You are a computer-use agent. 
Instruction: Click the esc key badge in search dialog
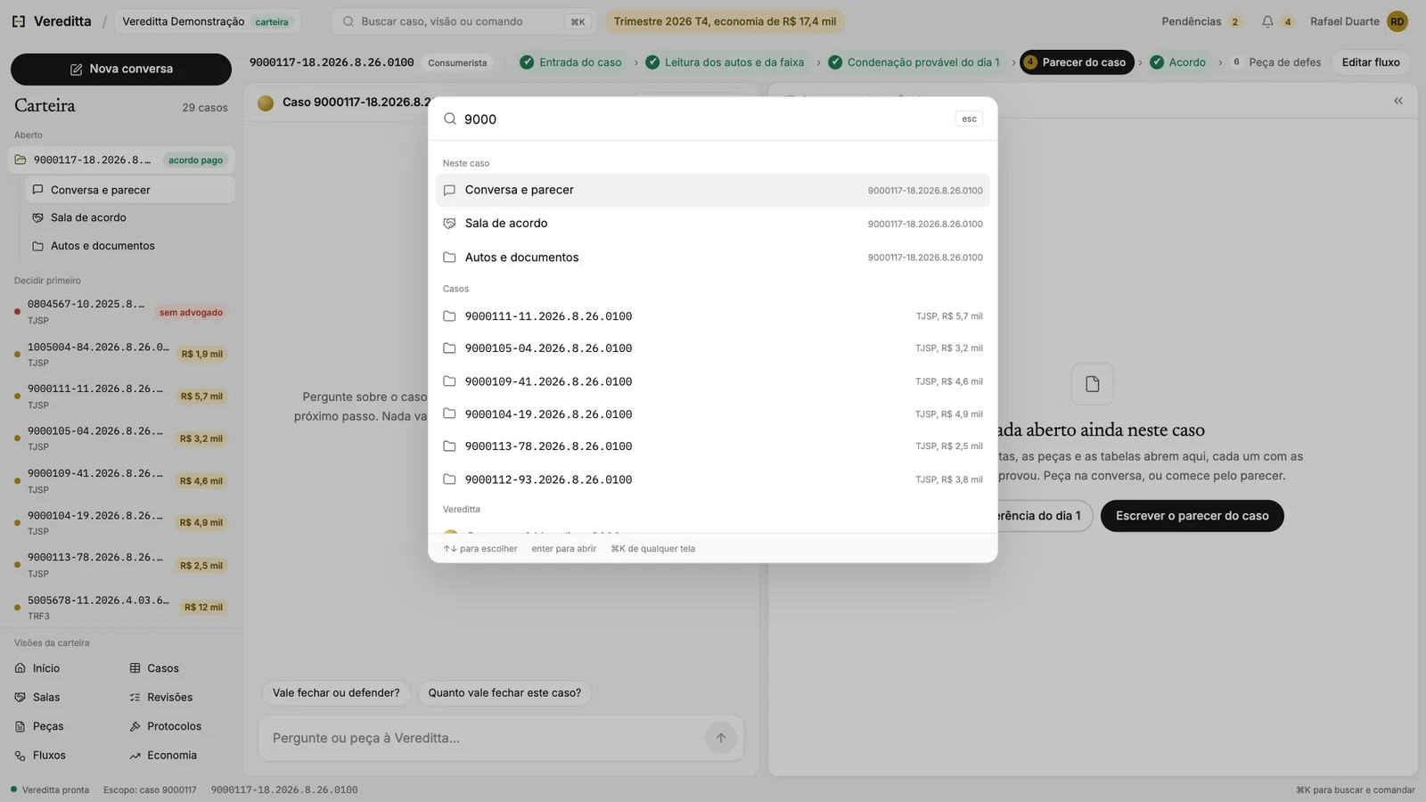tap(969, 119)
